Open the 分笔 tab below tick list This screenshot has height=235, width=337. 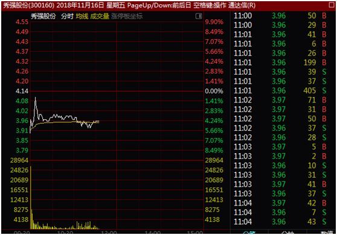(249, 233)
